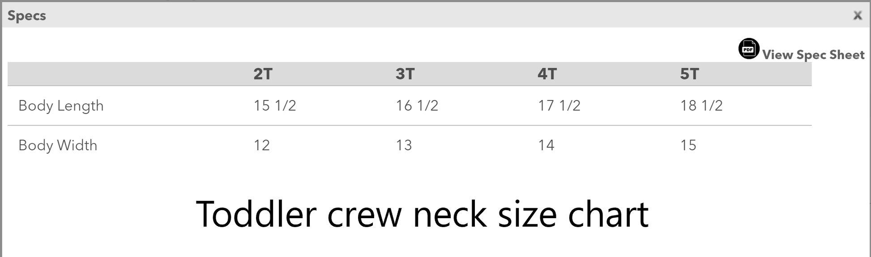
Task: Select the 3T column header
Action: pos(405,74)
